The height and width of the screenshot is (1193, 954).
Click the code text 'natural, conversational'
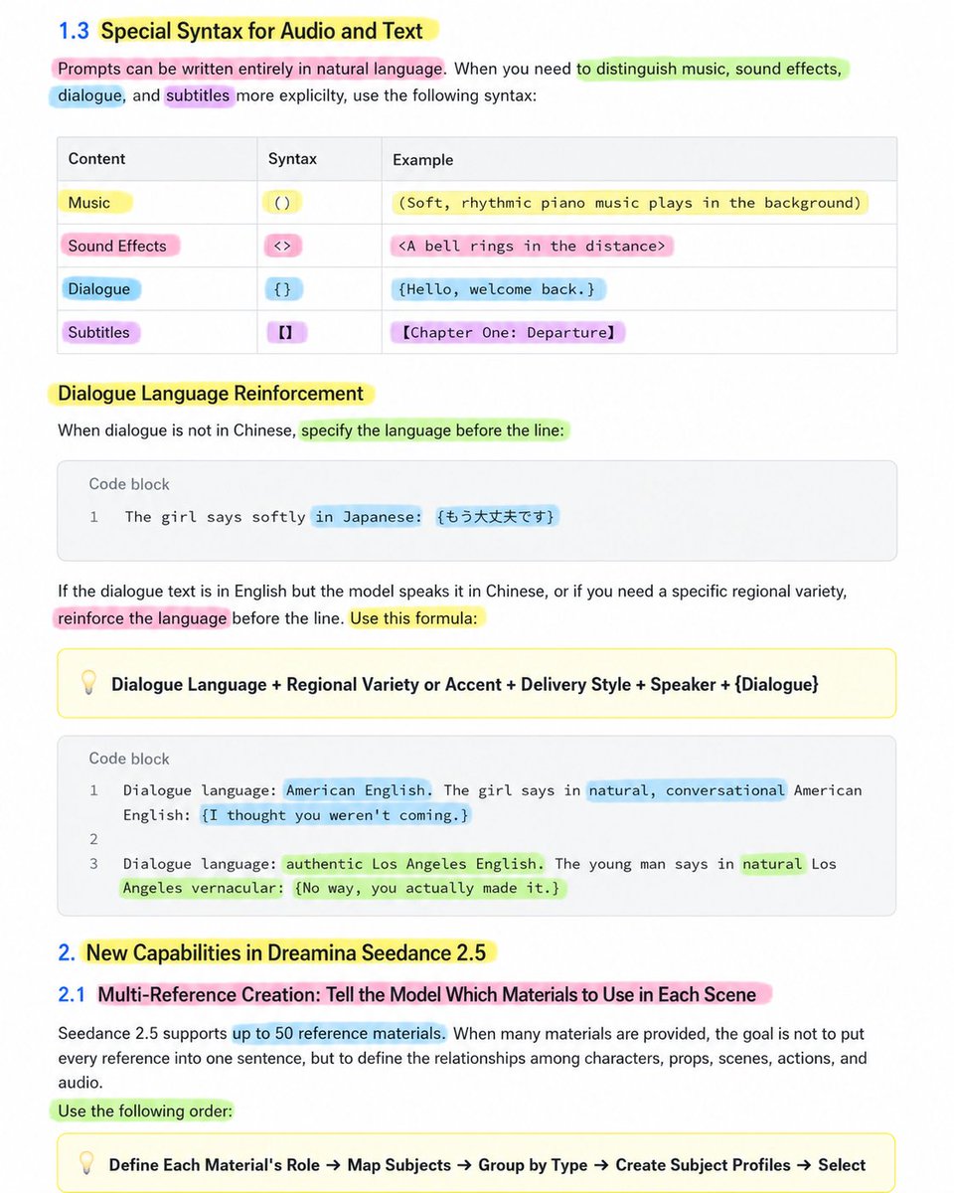click(x=687, y=790)
